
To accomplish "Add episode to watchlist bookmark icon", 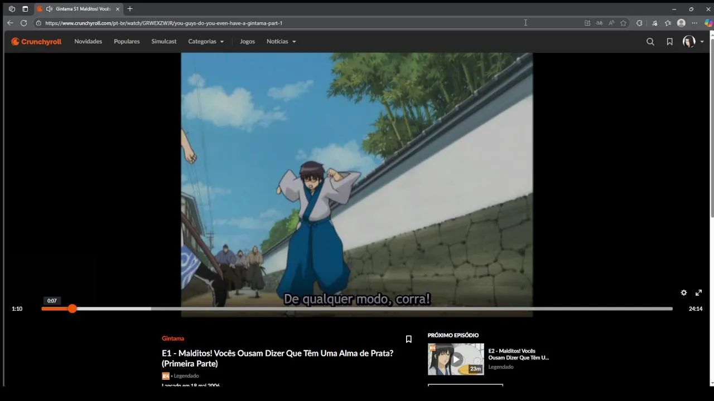I will [408, 339].
